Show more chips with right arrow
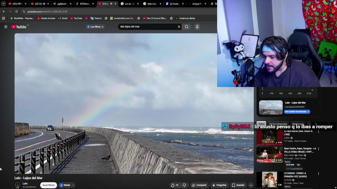337x189 pixels. (x=316, y=124)
